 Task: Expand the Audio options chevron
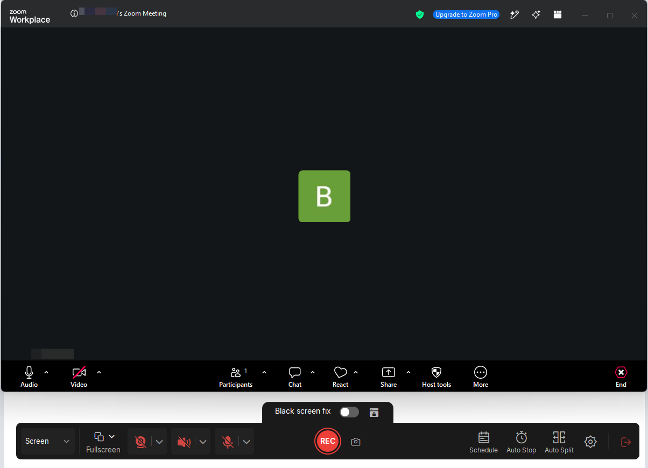point(46,372)
